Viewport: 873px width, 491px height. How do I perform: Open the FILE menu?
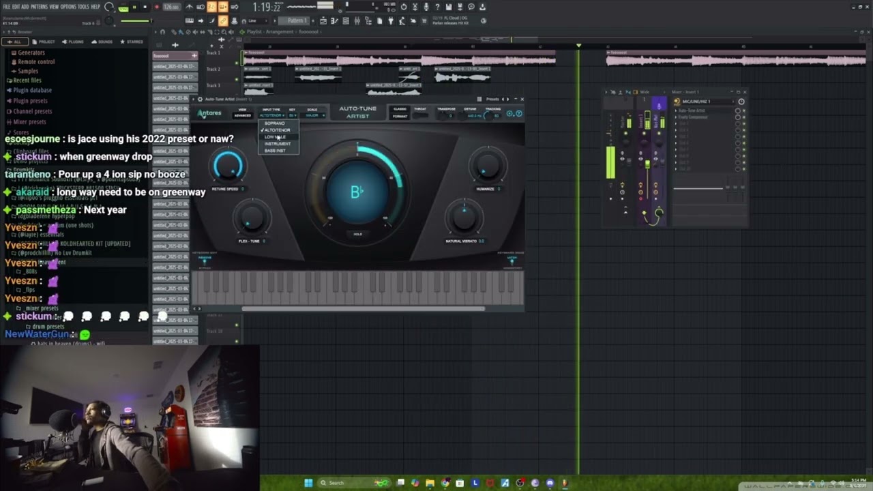(x=6, y=7)
